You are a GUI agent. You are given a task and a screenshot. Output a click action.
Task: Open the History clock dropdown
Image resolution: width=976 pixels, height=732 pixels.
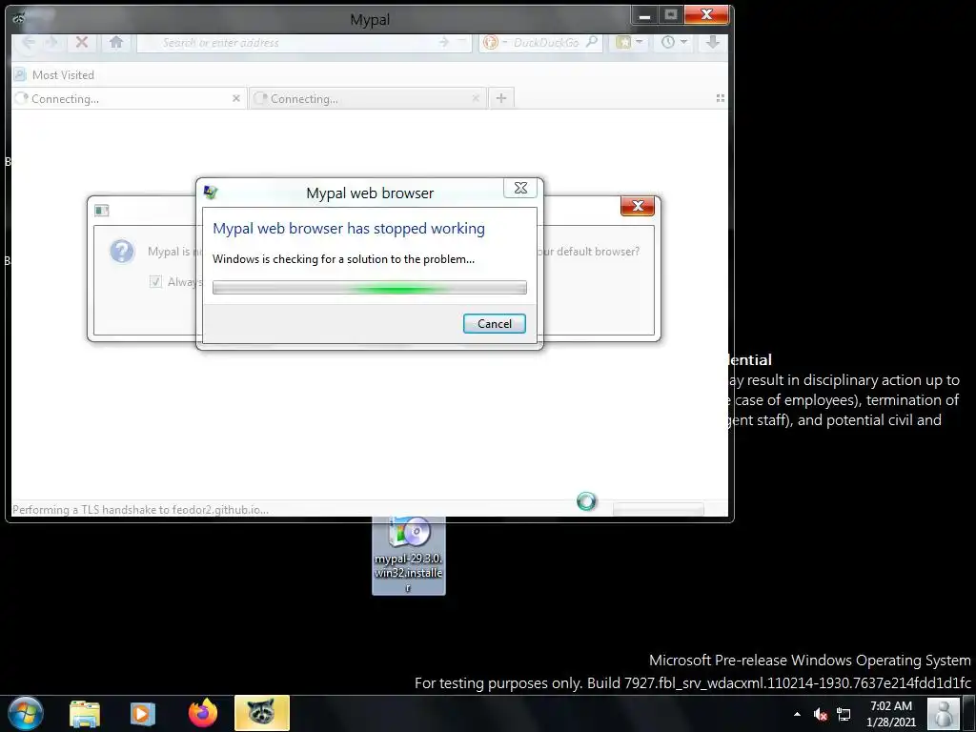(674, 42)
